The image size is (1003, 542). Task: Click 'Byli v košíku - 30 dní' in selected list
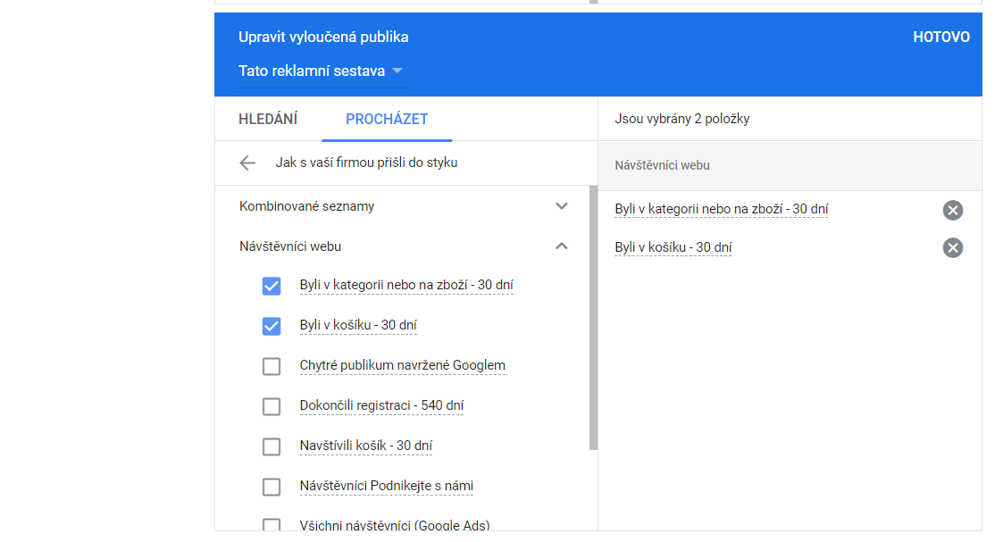[x=673, y=248]
